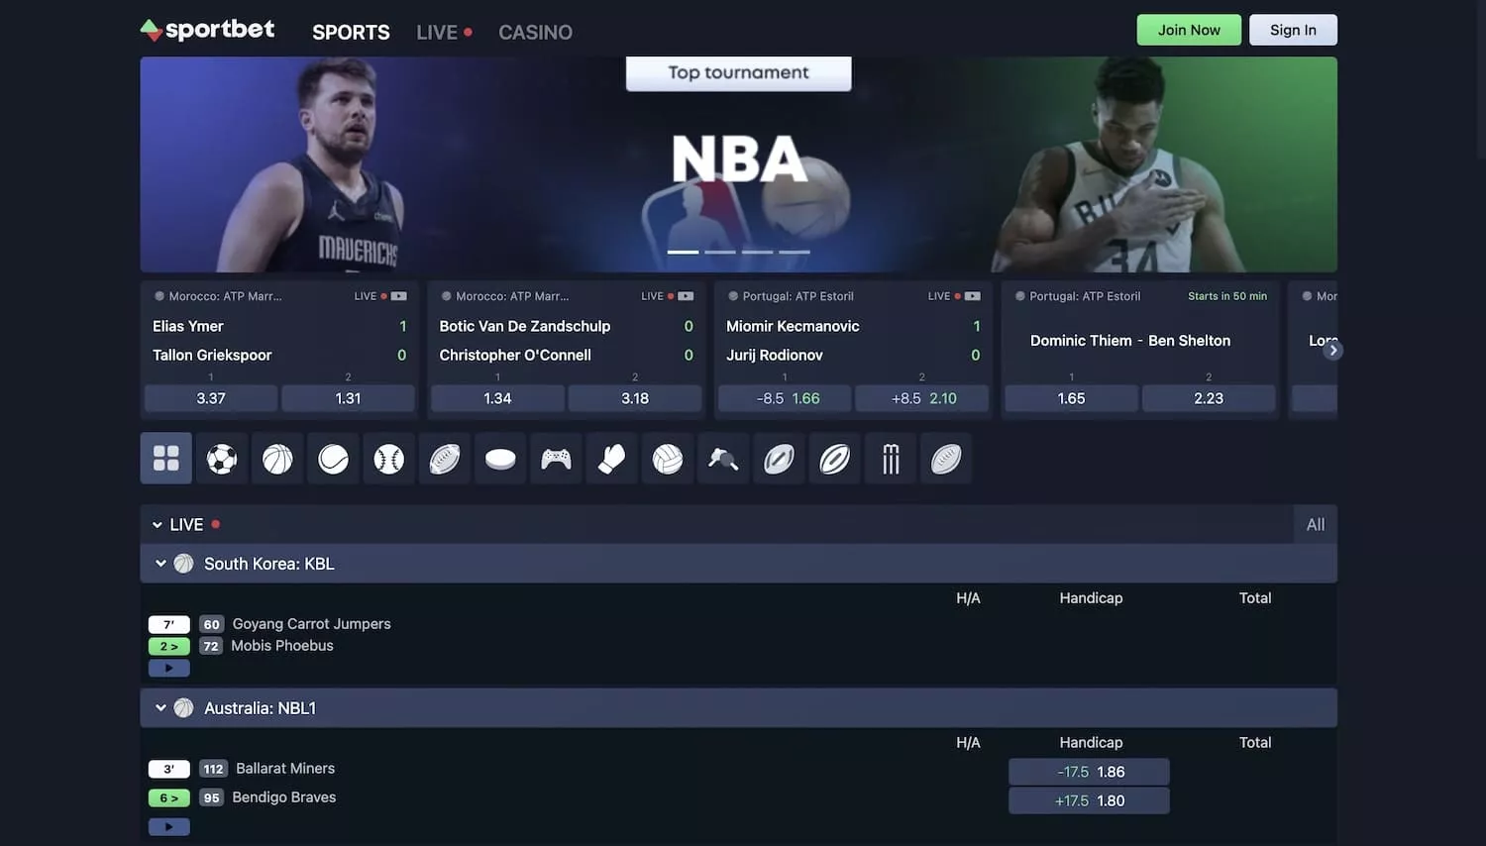The image size is (1486, 846).
Task: Filter by ice hockey puck icon
Action: (x=500, y=459)
